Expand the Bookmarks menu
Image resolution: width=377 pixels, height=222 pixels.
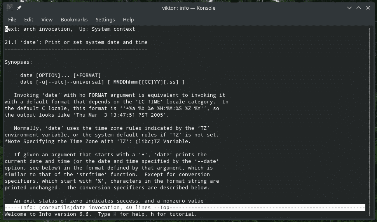74,19
